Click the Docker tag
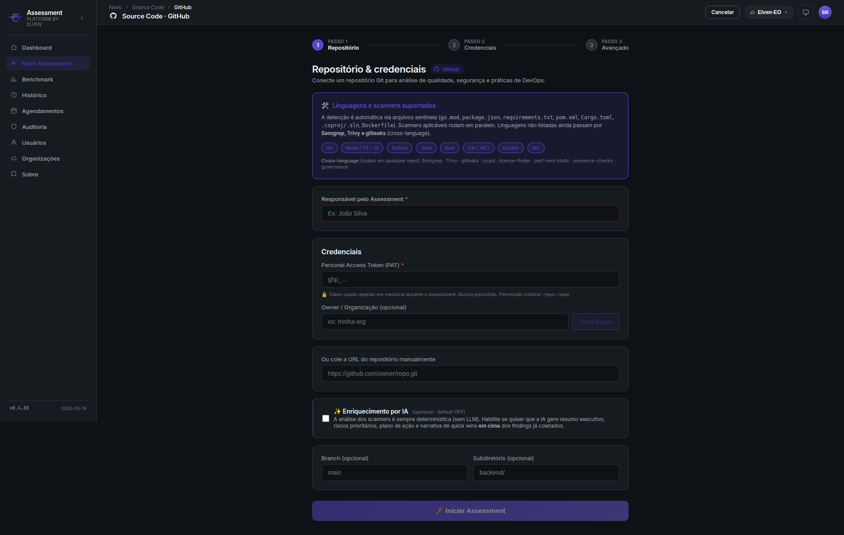 click(x=511, y=148)
